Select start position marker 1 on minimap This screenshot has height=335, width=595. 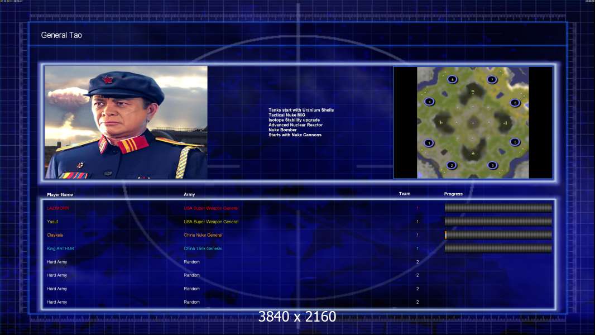[x=429, y=143]
